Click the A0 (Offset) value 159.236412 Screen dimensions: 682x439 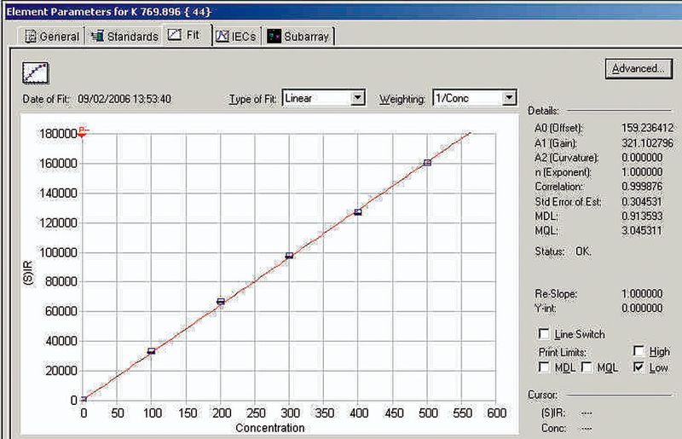click(647, 128)
